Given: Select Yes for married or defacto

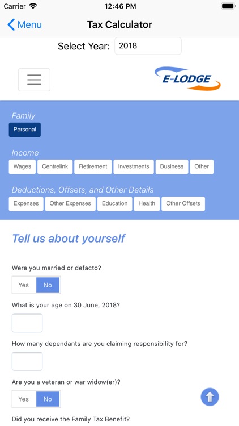Looking at the screenshot, I should click(24, 285).
